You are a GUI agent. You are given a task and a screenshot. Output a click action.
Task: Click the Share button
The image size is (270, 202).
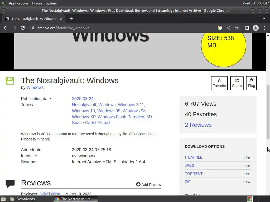(237, 83)
